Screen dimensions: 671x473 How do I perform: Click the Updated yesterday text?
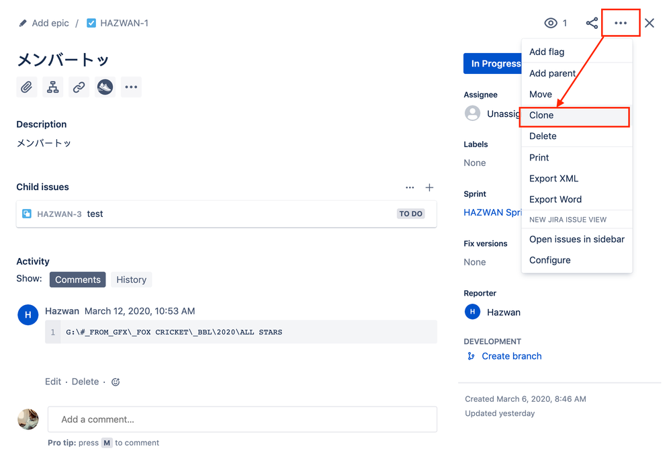pos(500,413)
